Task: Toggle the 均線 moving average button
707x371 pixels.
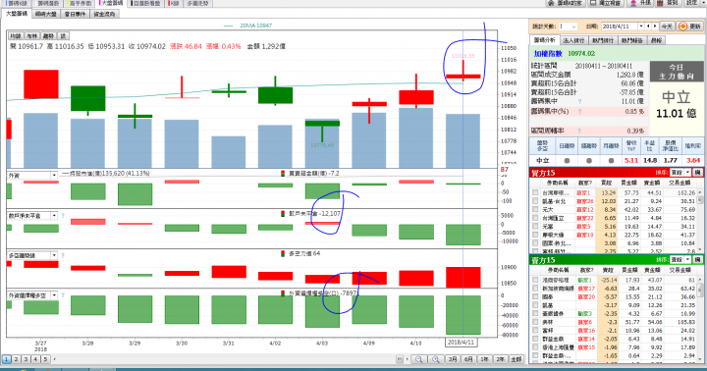Action: [16, 36]
